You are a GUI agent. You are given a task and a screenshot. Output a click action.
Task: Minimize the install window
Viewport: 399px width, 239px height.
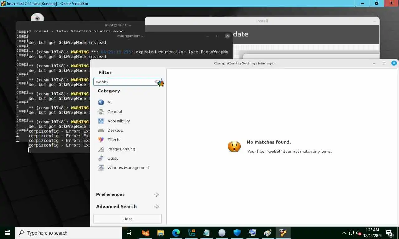[x=374, y=21]
